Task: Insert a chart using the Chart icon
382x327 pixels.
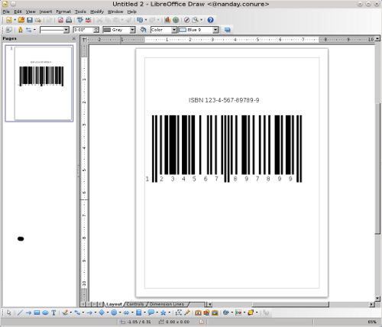Action: (x=167, y=20)
